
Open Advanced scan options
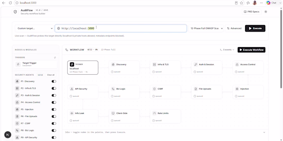tap(234, 28)
